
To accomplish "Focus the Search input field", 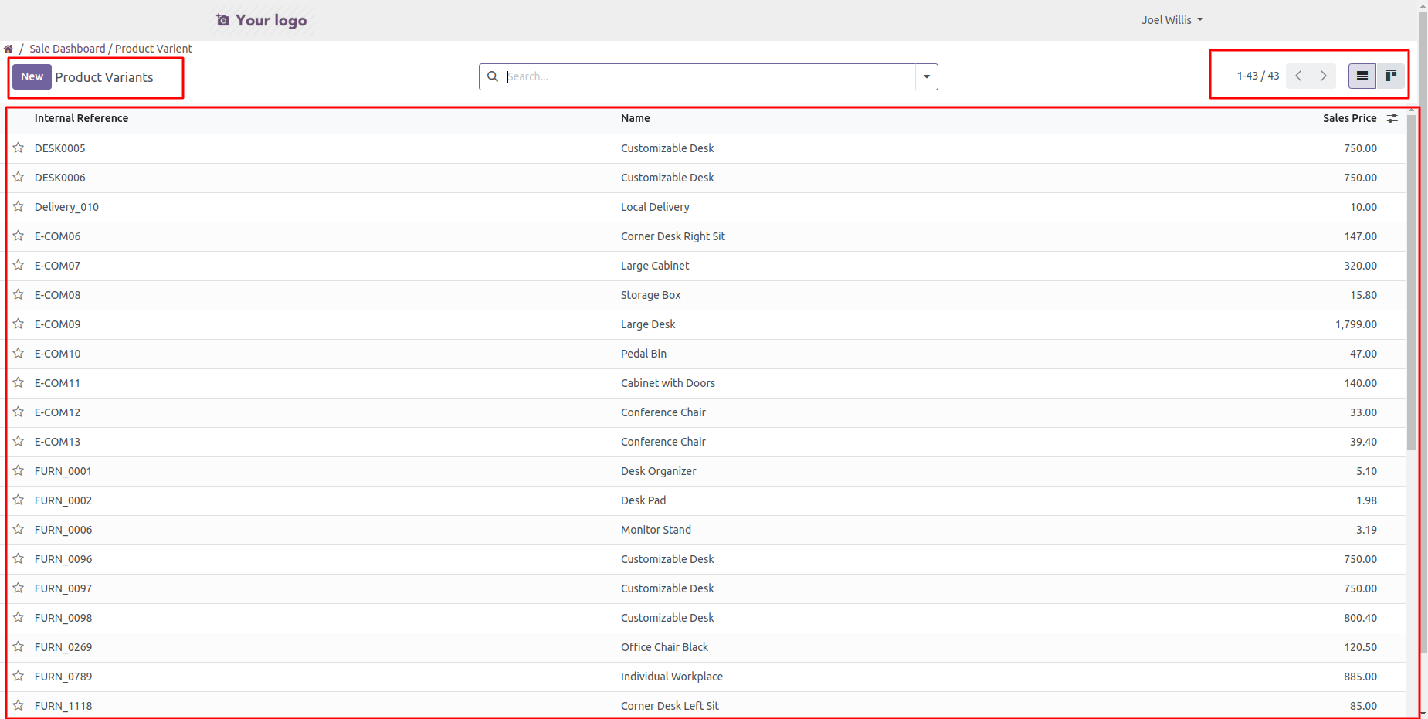I will pos(709,76).
